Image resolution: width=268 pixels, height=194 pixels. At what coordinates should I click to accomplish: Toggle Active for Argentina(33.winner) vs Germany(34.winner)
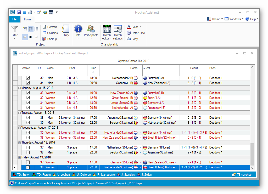tap(28, 117)
